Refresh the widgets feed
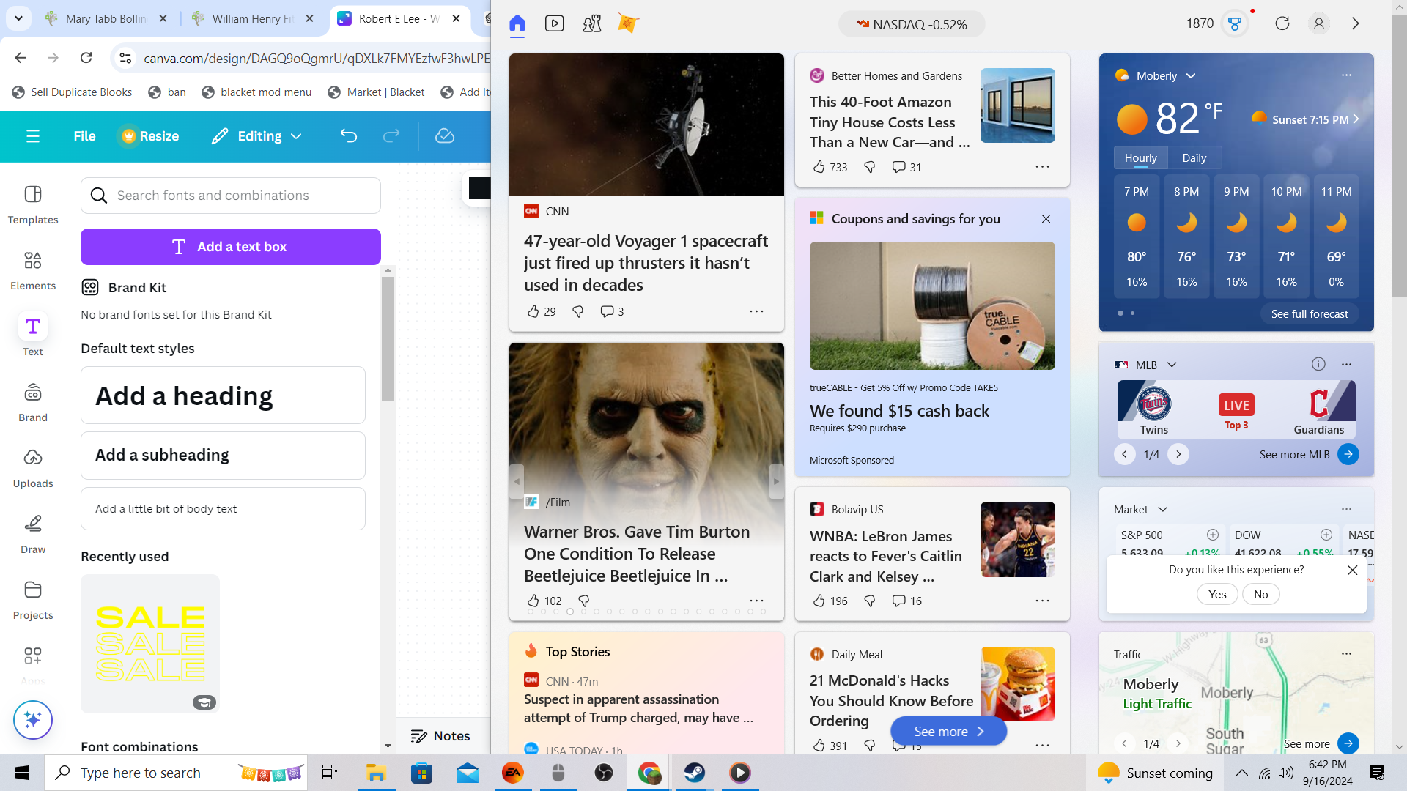 (1282, 23)
